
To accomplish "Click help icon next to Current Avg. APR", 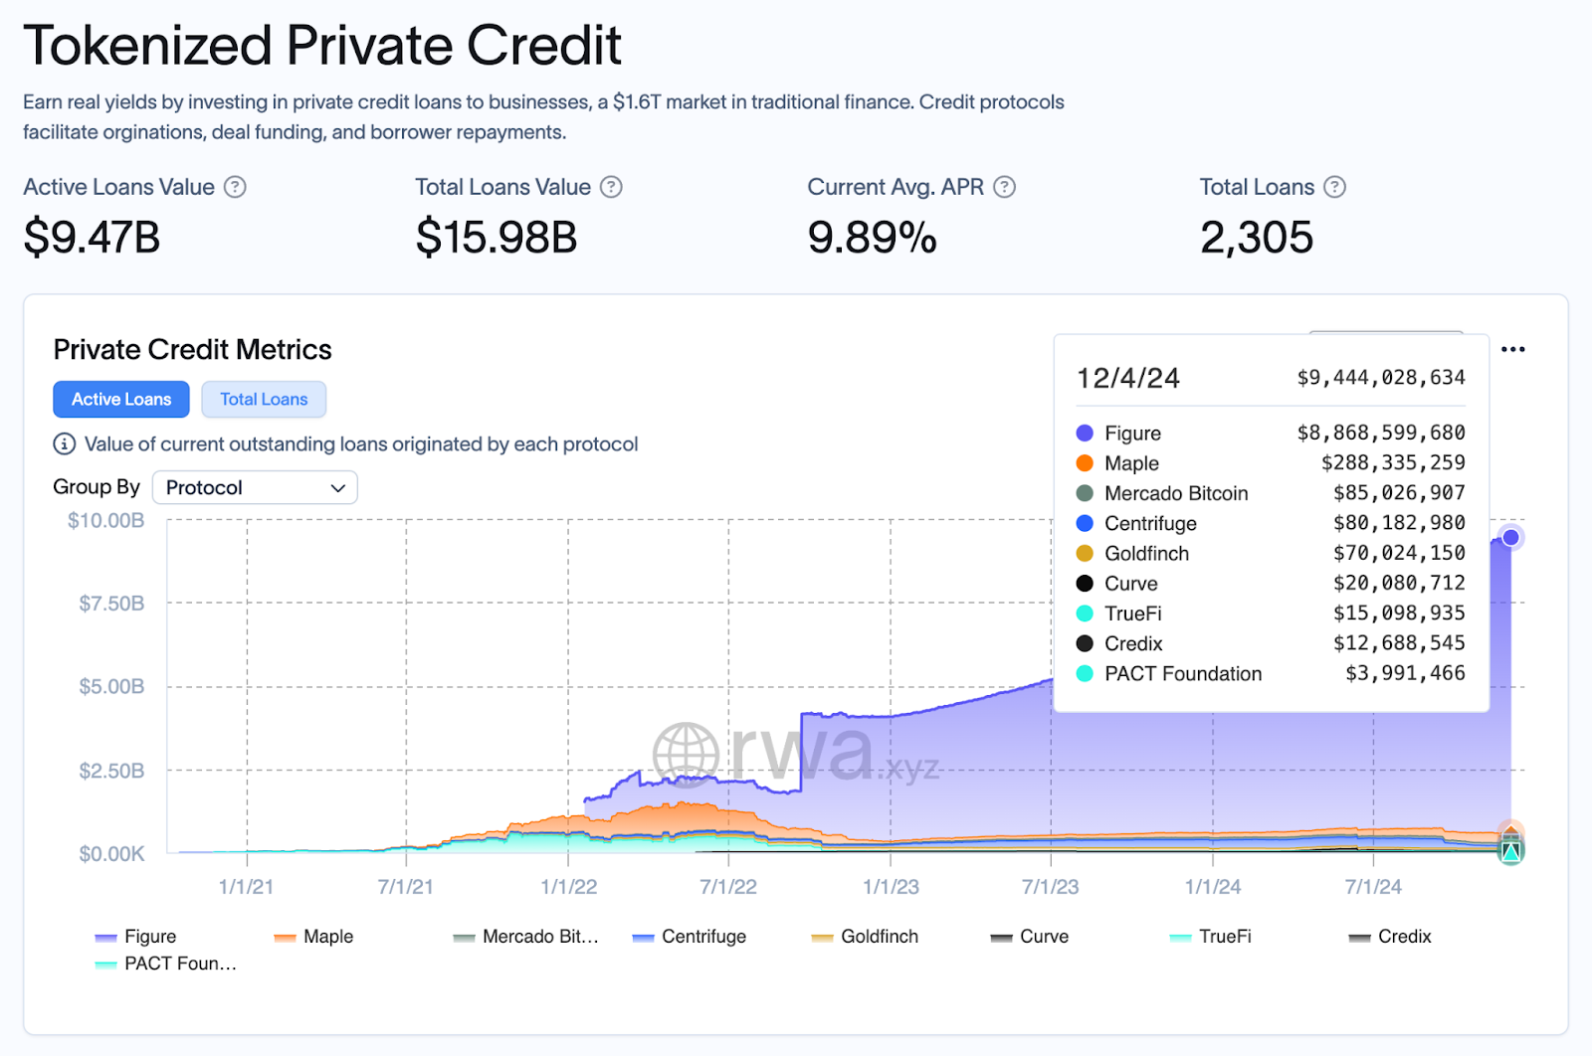I will (1005, 187).
